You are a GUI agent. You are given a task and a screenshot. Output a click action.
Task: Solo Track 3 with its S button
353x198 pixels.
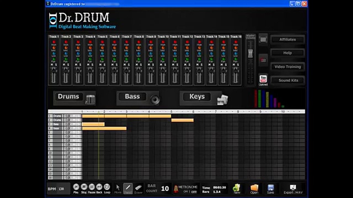pyautogui.click(x=80, y=65)
